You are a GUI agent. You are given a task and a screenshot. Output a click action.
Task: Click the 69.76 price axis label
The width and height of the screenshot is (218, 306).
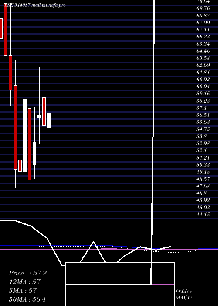pos(203,8)
